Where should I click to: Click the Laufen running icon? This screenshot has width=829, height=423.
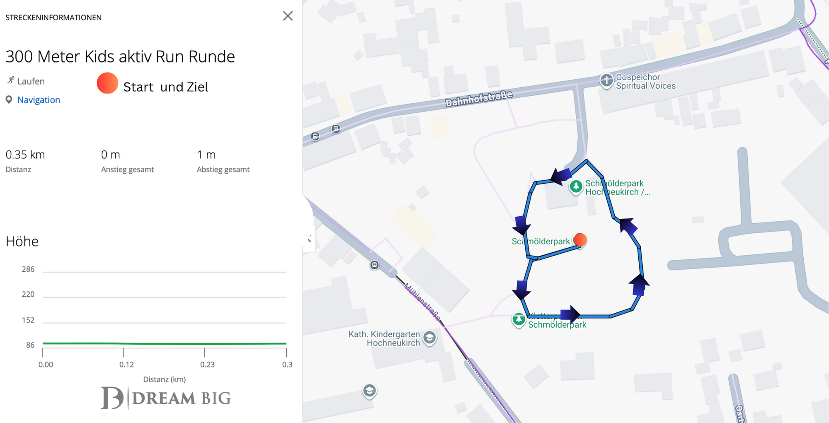10,80
